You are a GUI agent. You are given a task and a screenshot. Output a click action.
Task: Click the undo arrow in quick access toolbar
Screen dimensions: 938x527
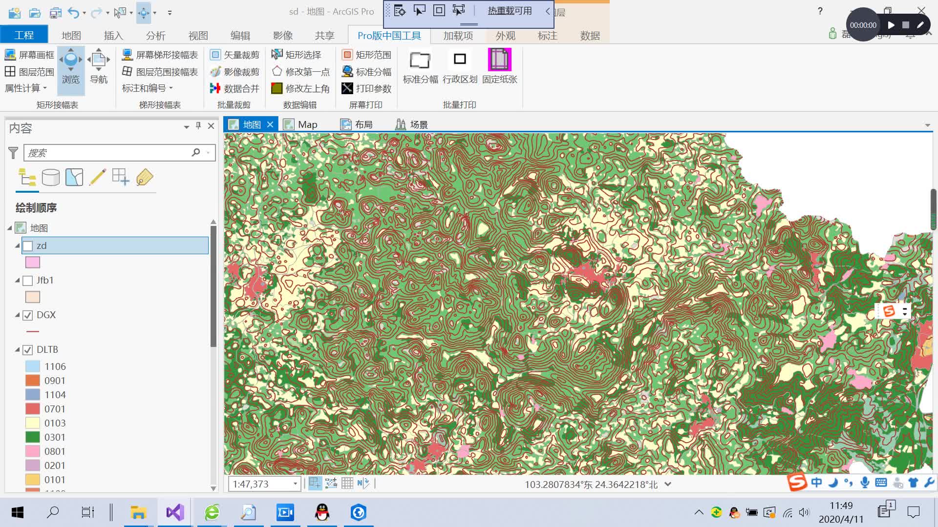click(73, 12)
